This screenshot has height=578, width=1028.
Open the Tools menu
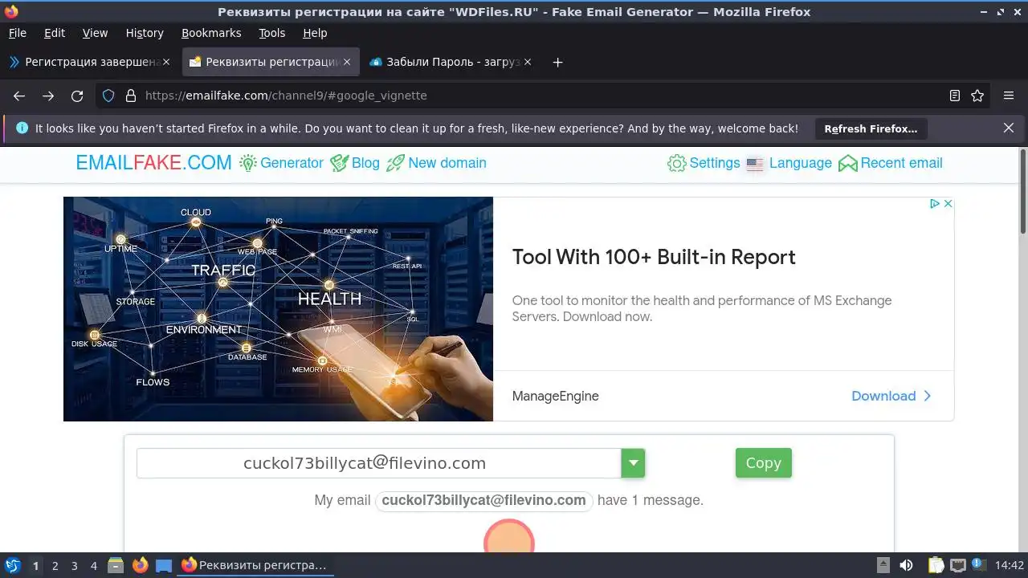272,33
